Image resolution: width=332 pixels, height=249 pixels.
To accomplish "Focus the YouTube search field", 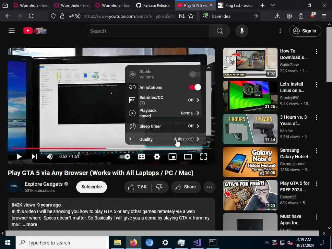I will pos(147,31).
